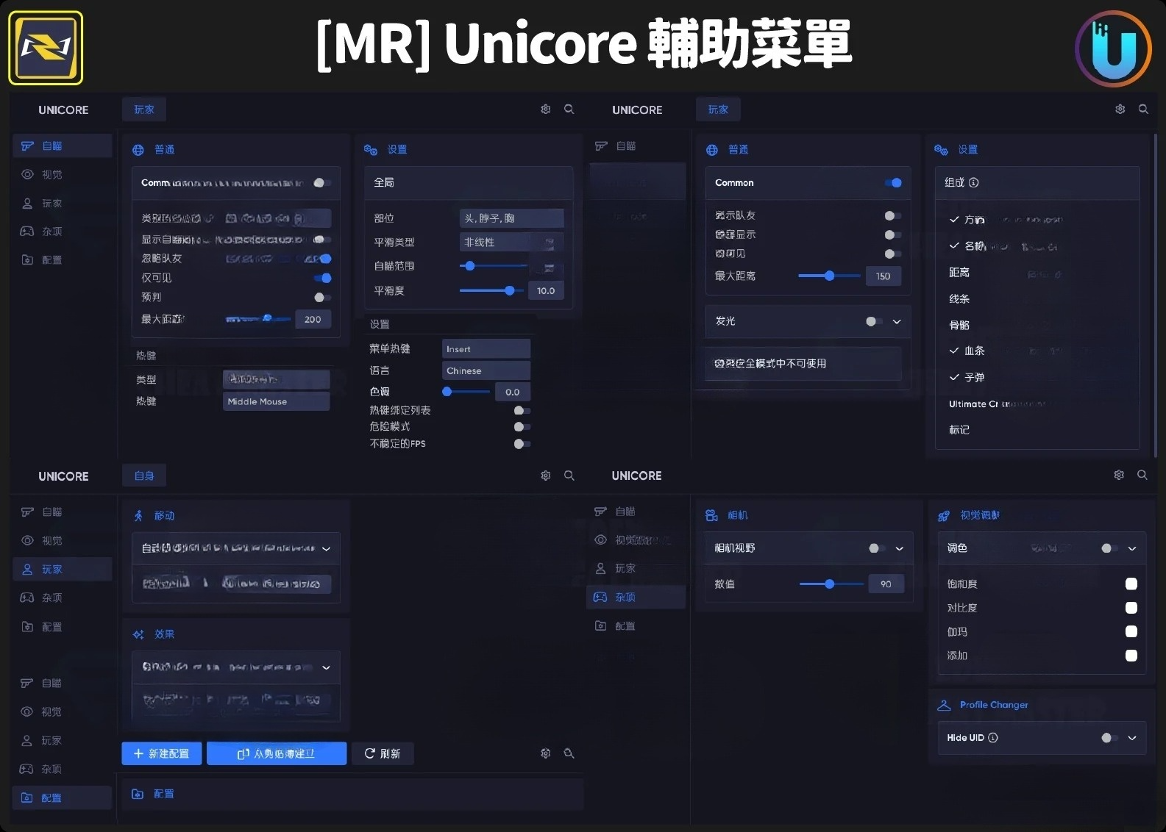Check the 距离 option in 组成 list
The image size is (1166, 832).
pyautogui.click(x=959, y=273)
